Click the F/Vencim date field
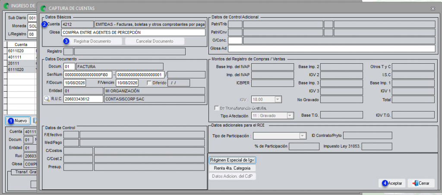This screenshot has height=195, width=442. point(127,83)
